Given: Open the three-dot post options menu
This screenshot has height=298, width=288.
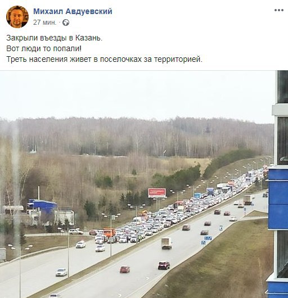Looking at the screenshot, I should coord(279,10).
